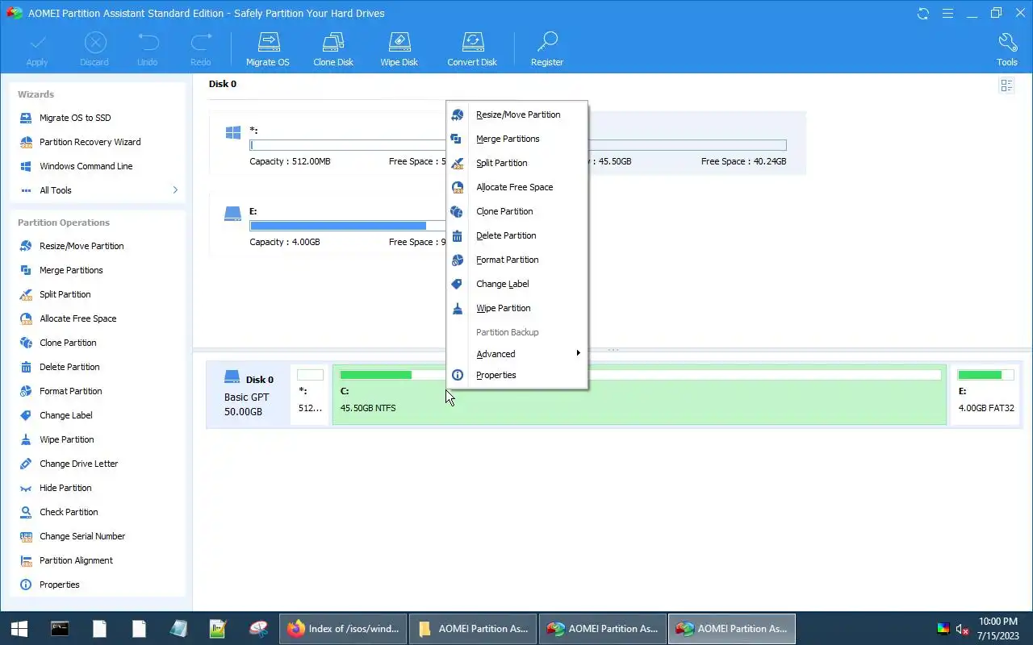Open Properties from the context menu

(x=516, y=375)
